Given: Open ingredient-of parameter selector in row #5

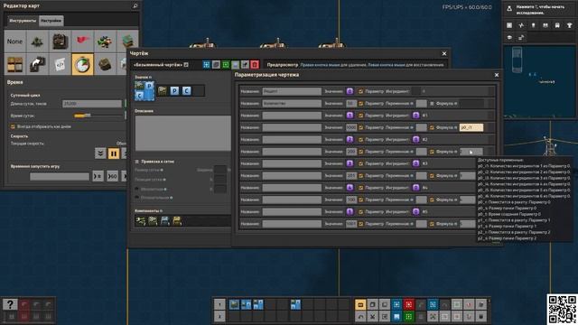Looking at the screenshot, I should [x=415, y=211].
